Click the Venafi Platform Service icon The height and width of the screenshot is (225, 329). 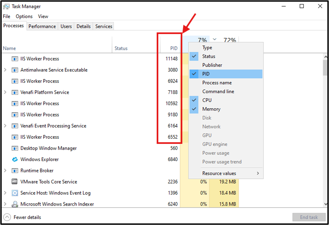(x=15, y=92)
